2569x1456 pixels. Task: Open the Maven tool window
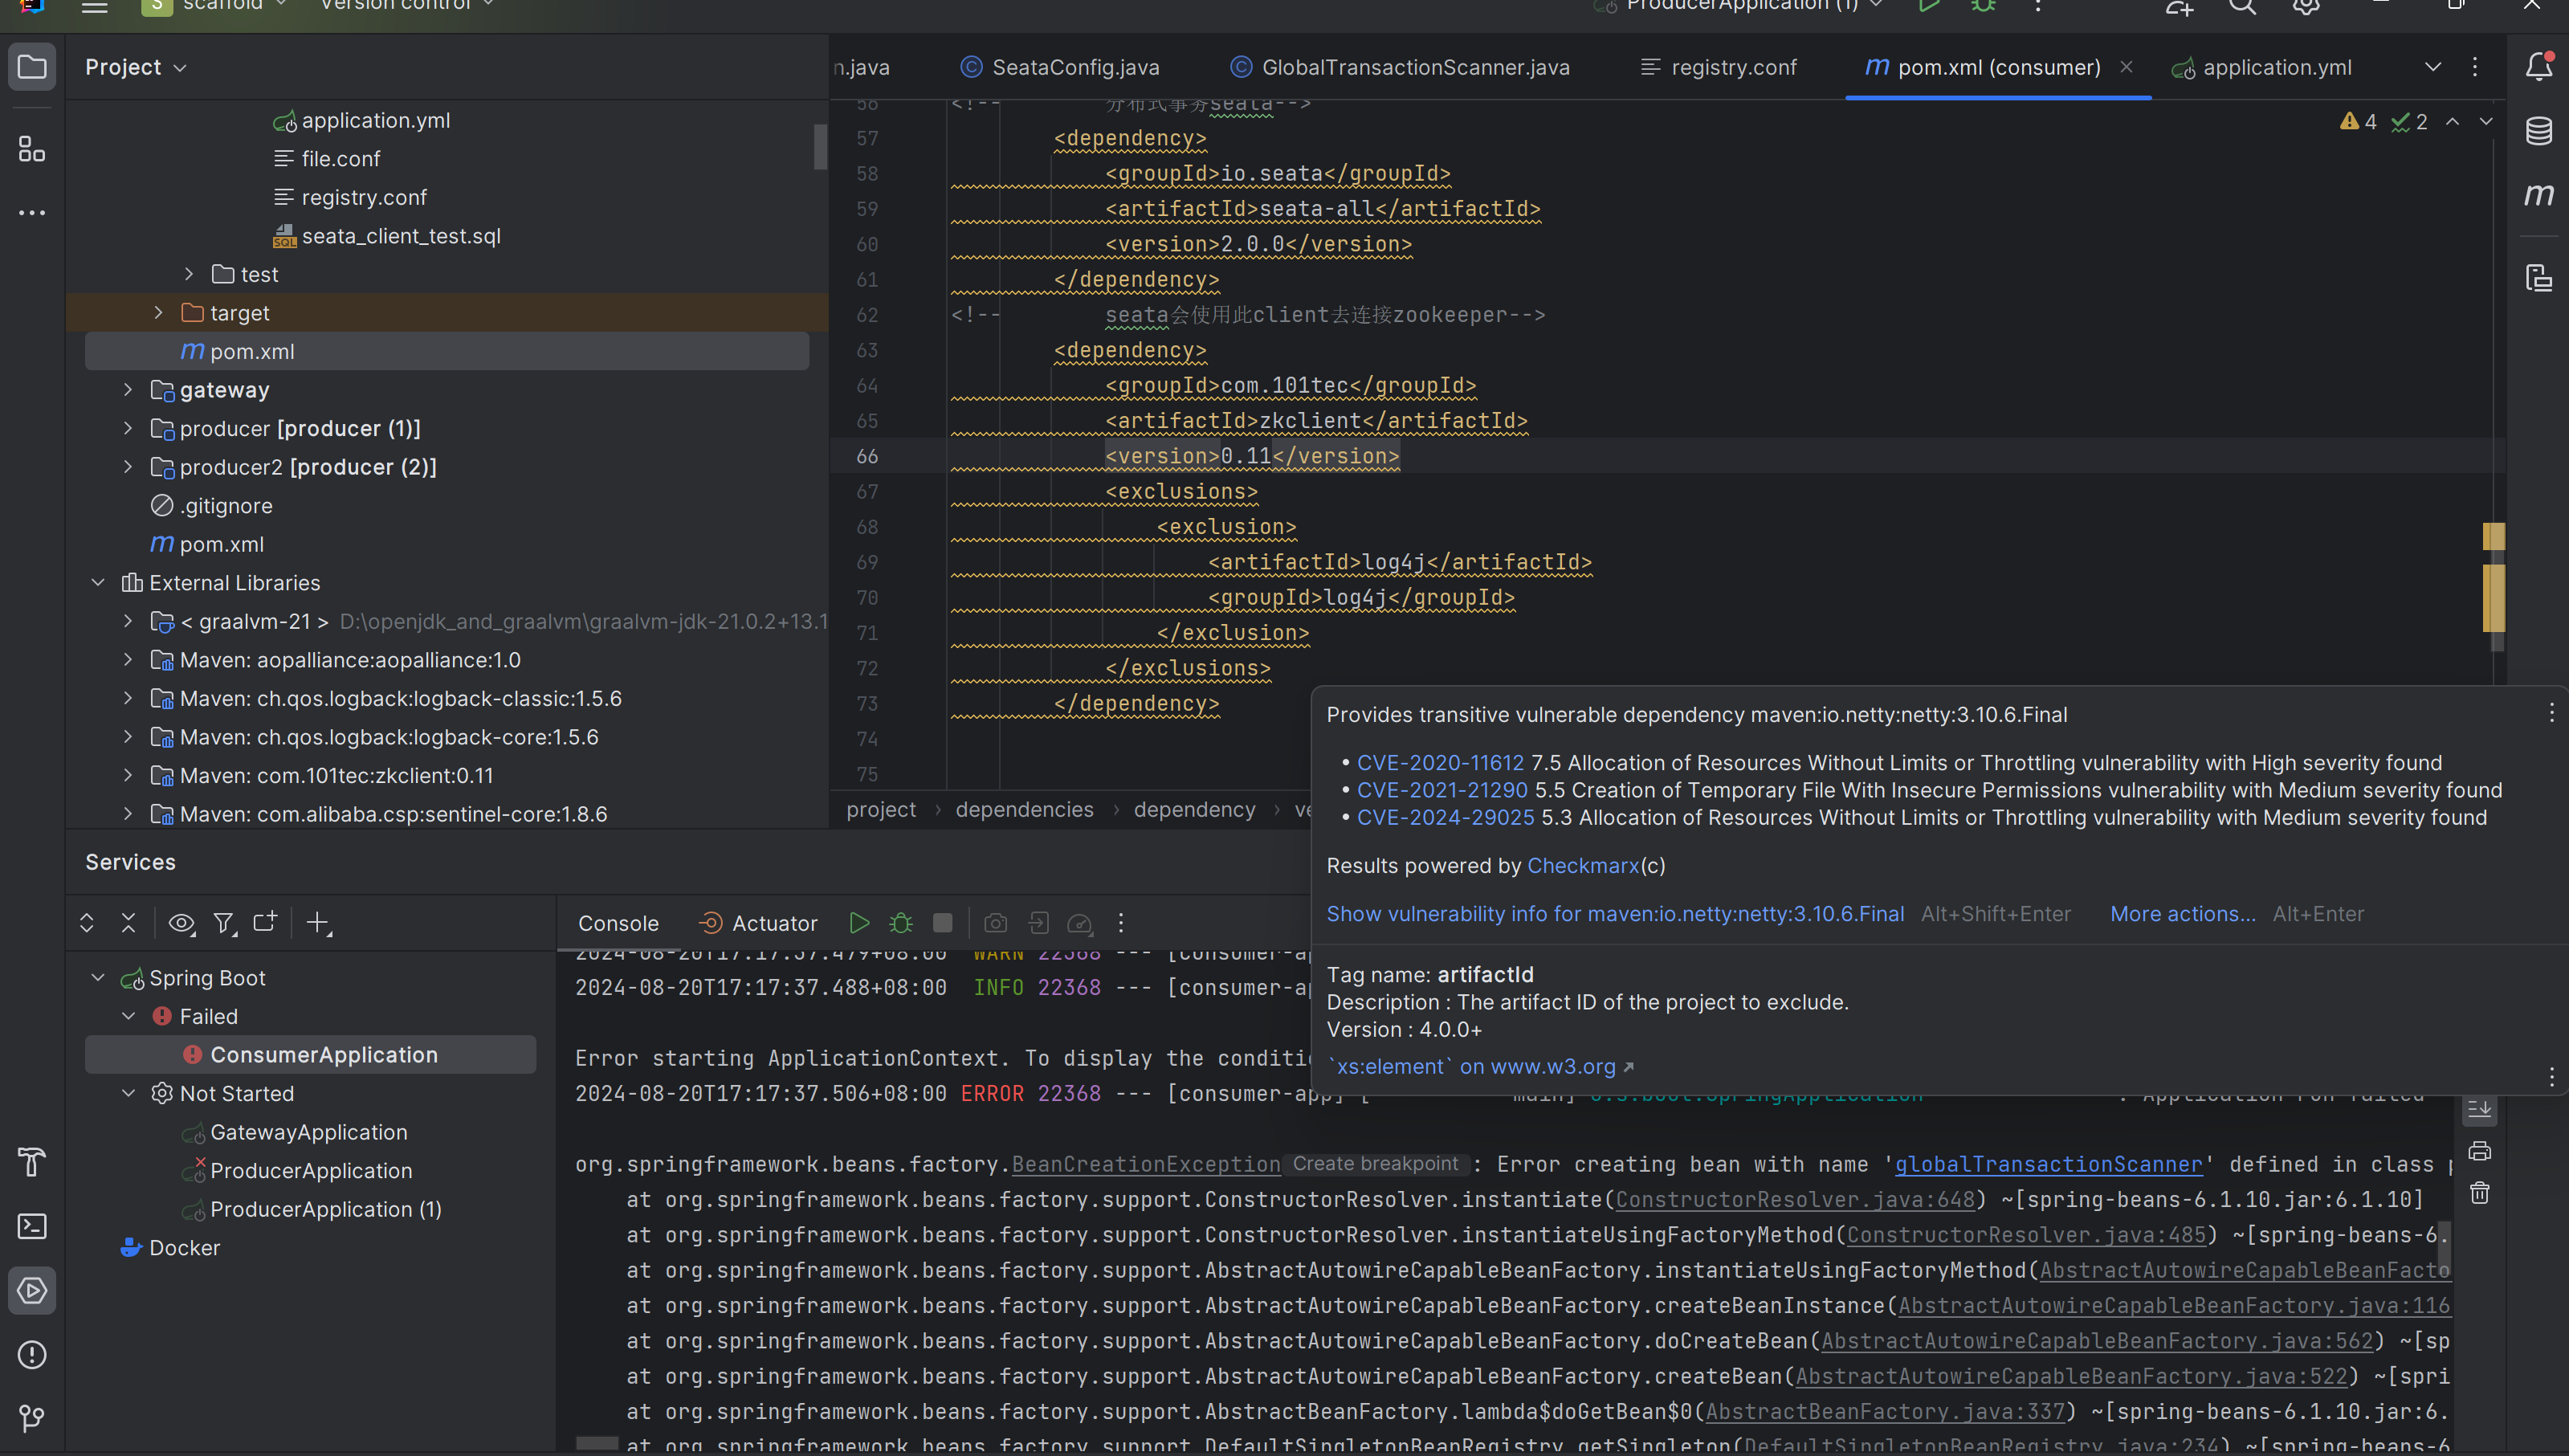coord(2538,194)
